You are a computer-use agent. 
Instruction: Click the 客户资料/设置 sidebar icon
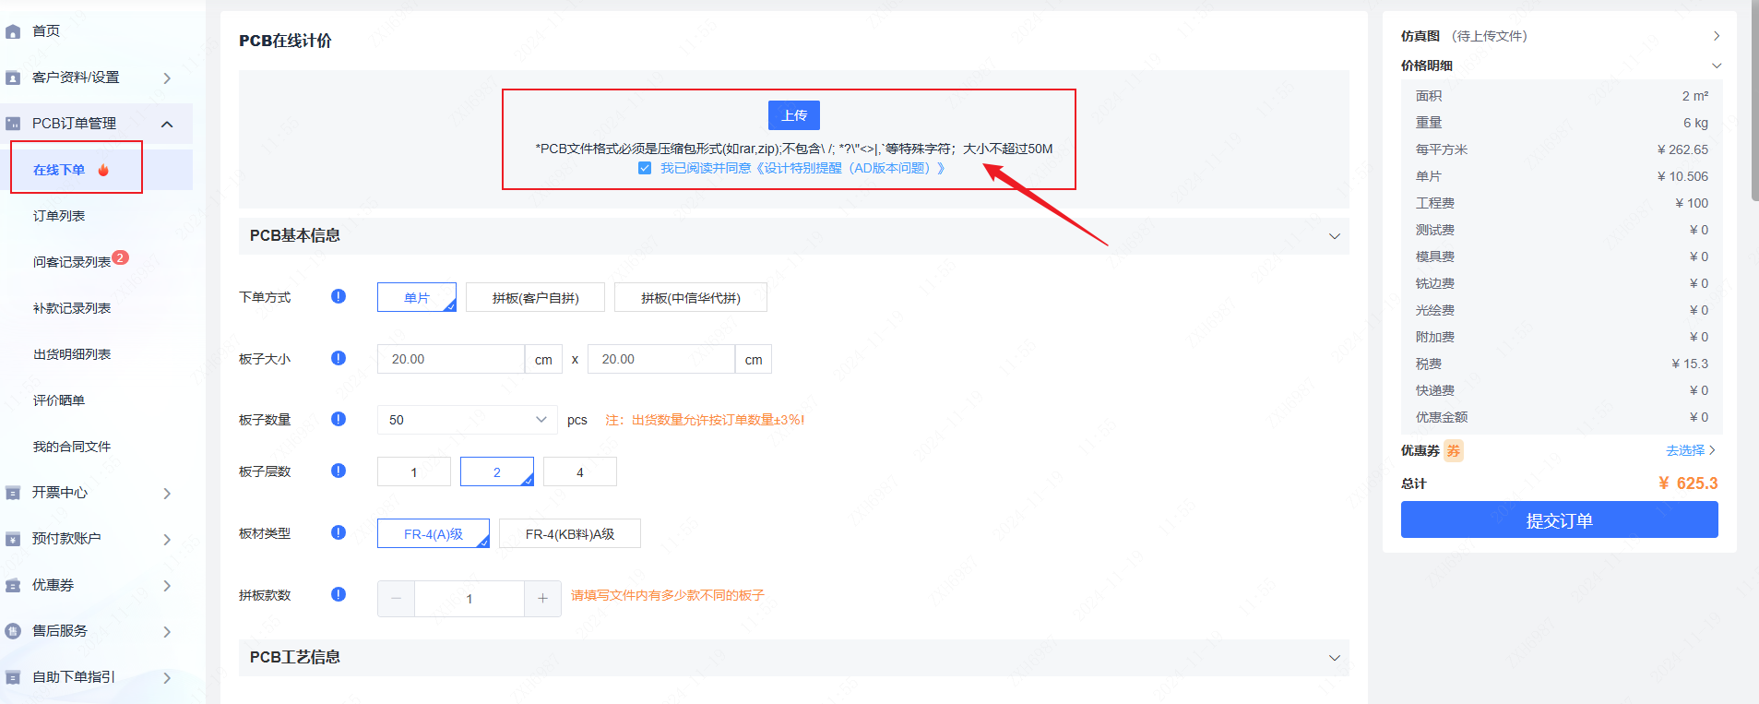(x=13, y=78)
